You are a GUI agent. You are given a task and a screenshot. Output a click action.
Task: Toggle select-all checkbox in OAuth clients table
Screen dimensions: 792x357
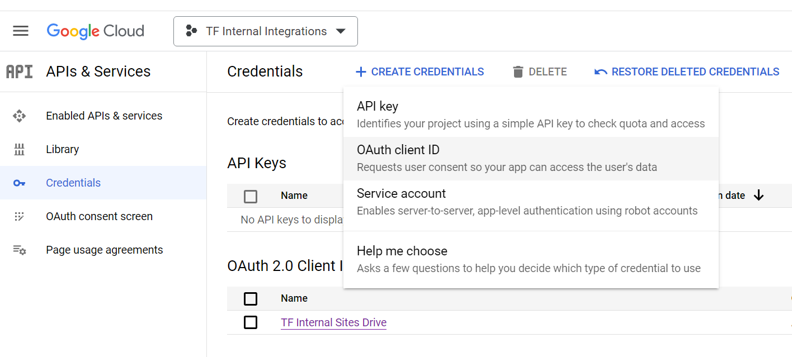pyautogui.click(x=251, y=299)
